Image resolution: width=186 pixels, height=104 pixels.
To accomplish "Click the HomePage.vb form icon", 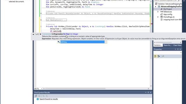I will (162, 17).
